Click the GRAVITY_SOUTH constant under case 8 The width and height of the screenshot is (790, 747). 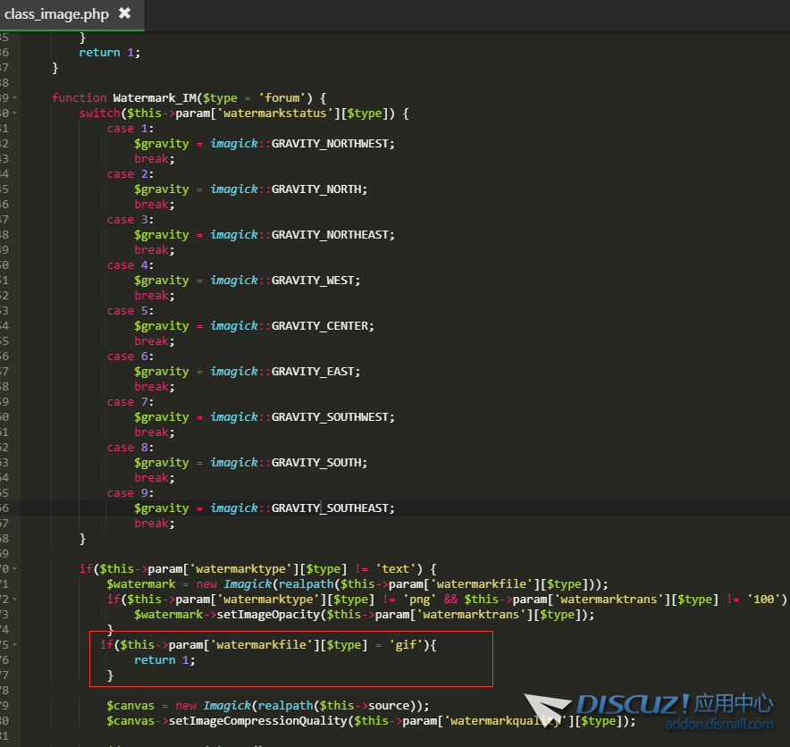316,462
